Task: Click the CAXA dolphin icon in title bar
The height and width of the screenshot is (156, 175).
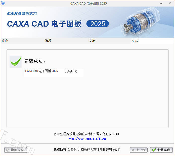Action: [3, 3]
